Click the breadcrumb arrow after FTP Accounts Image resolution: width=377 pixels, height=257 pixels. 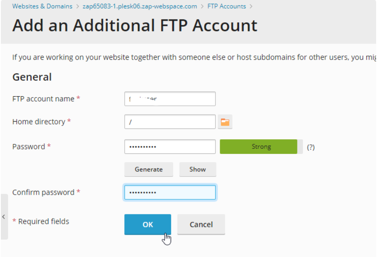[251, 6]
